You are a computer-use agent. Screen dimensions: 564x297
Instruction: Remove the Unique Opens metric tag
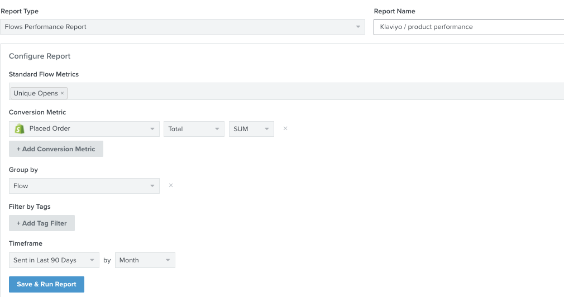pyautogui.click(x=63, y=93)
